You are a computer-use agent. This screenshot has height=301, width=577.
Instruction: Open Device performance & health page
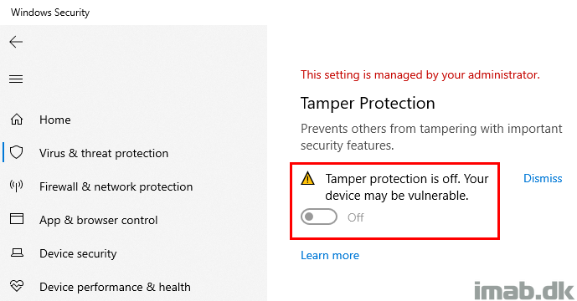[115, 287]
